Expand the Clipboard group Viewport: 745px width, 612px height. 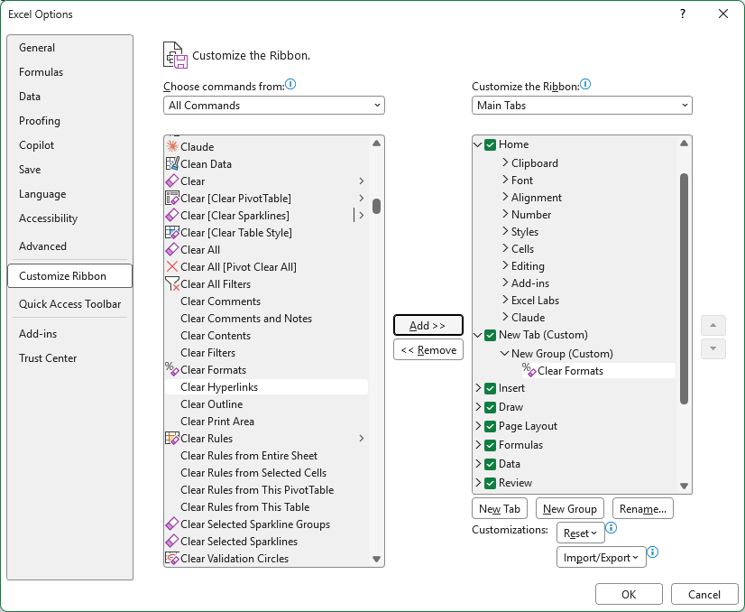point(505,162)
